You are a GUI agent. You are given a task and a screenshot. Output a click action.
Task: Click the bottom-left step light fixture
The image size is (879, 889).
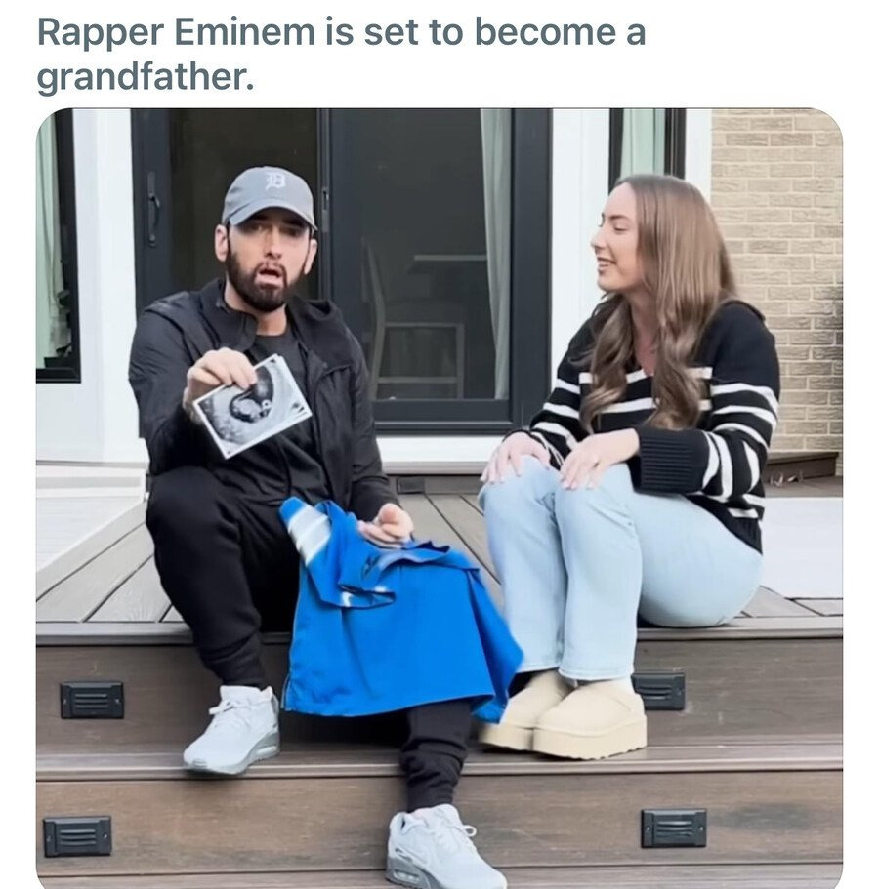pyautogui.click(x=77, y=835)
